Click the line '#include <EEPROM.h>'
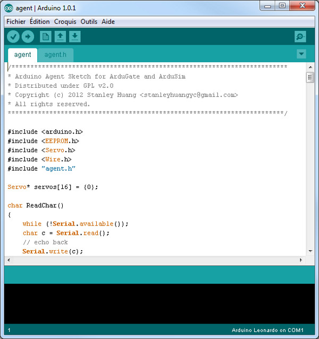Image resolution: width=319 pixels, height=339 pixels. pos(44,141)
